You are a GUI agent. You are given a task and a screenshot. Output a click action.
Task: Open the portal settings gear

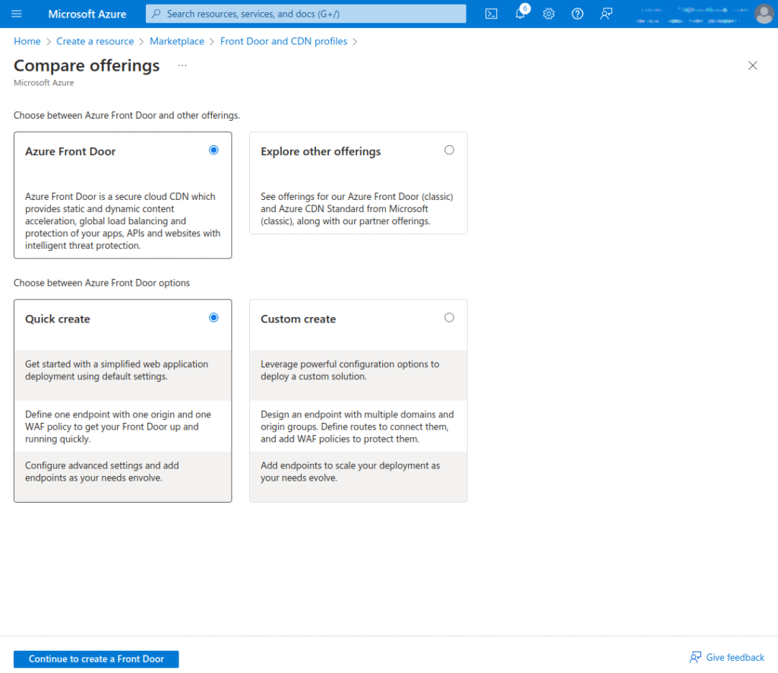point(549,14)
